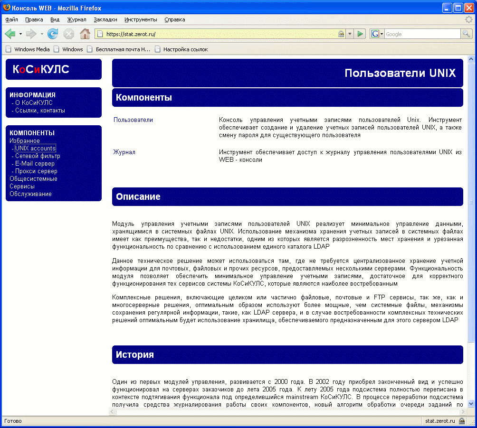
Task: Click the Описание section heading
Action: pos(138,196)
